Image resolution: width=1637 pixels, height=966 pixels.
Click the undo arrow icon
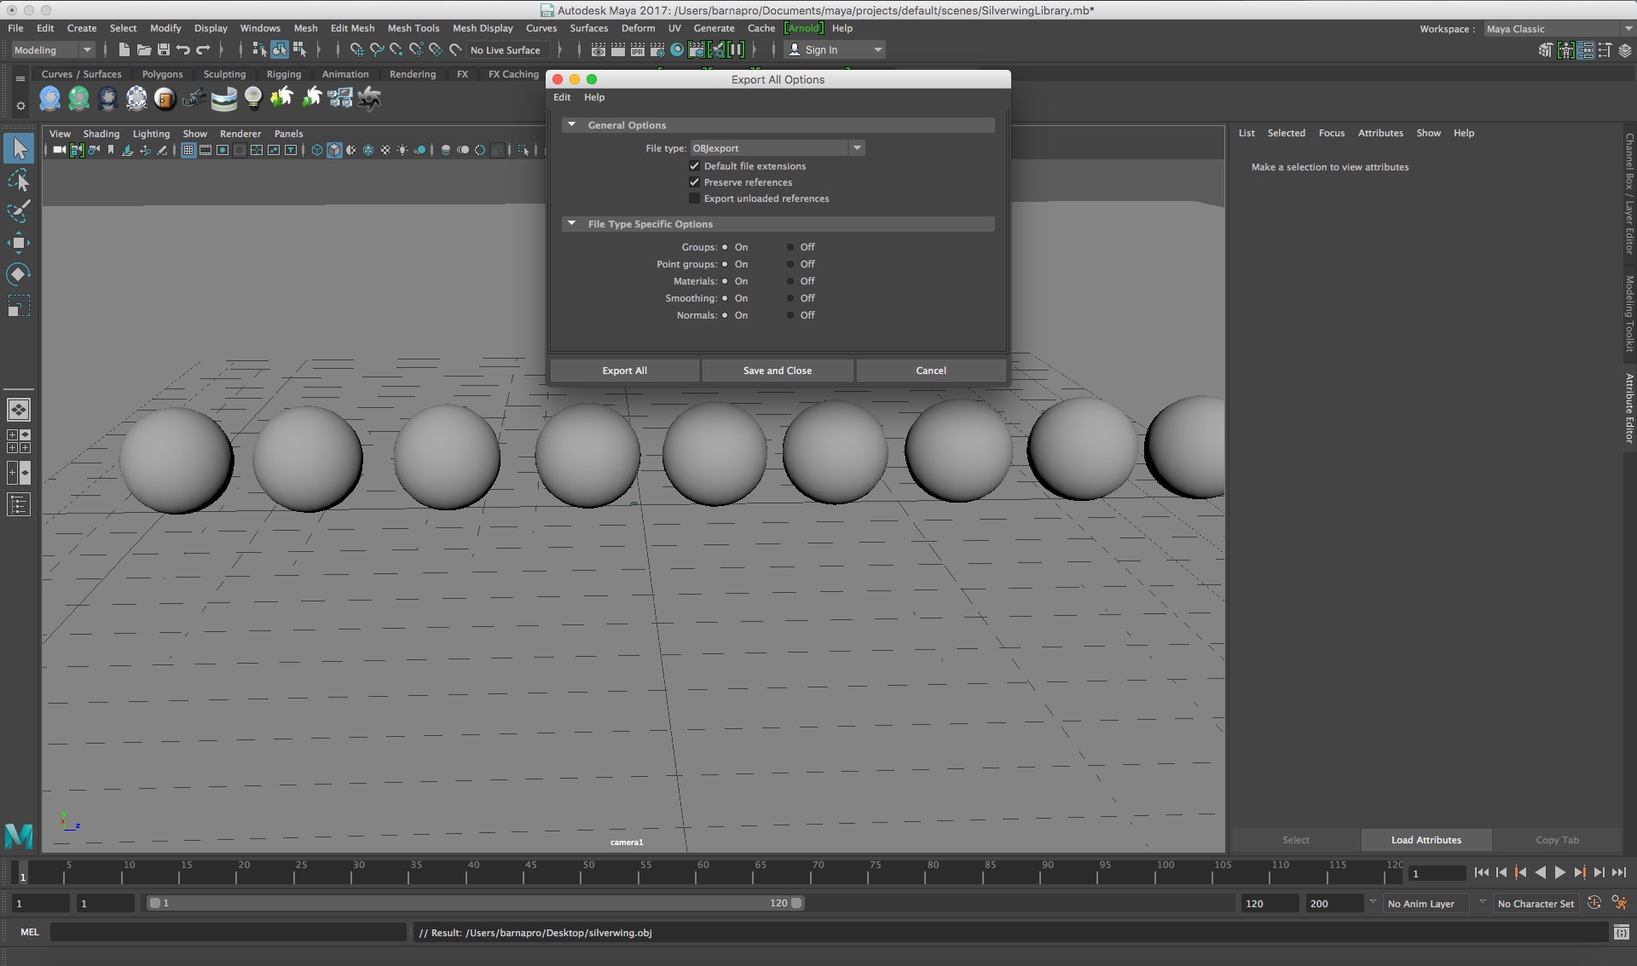pos(183,50)
